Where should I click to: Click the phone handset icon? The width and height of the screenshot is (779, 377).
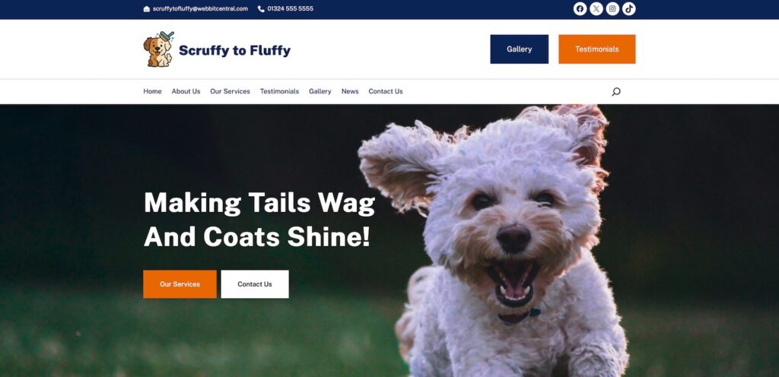pos(262,9)
